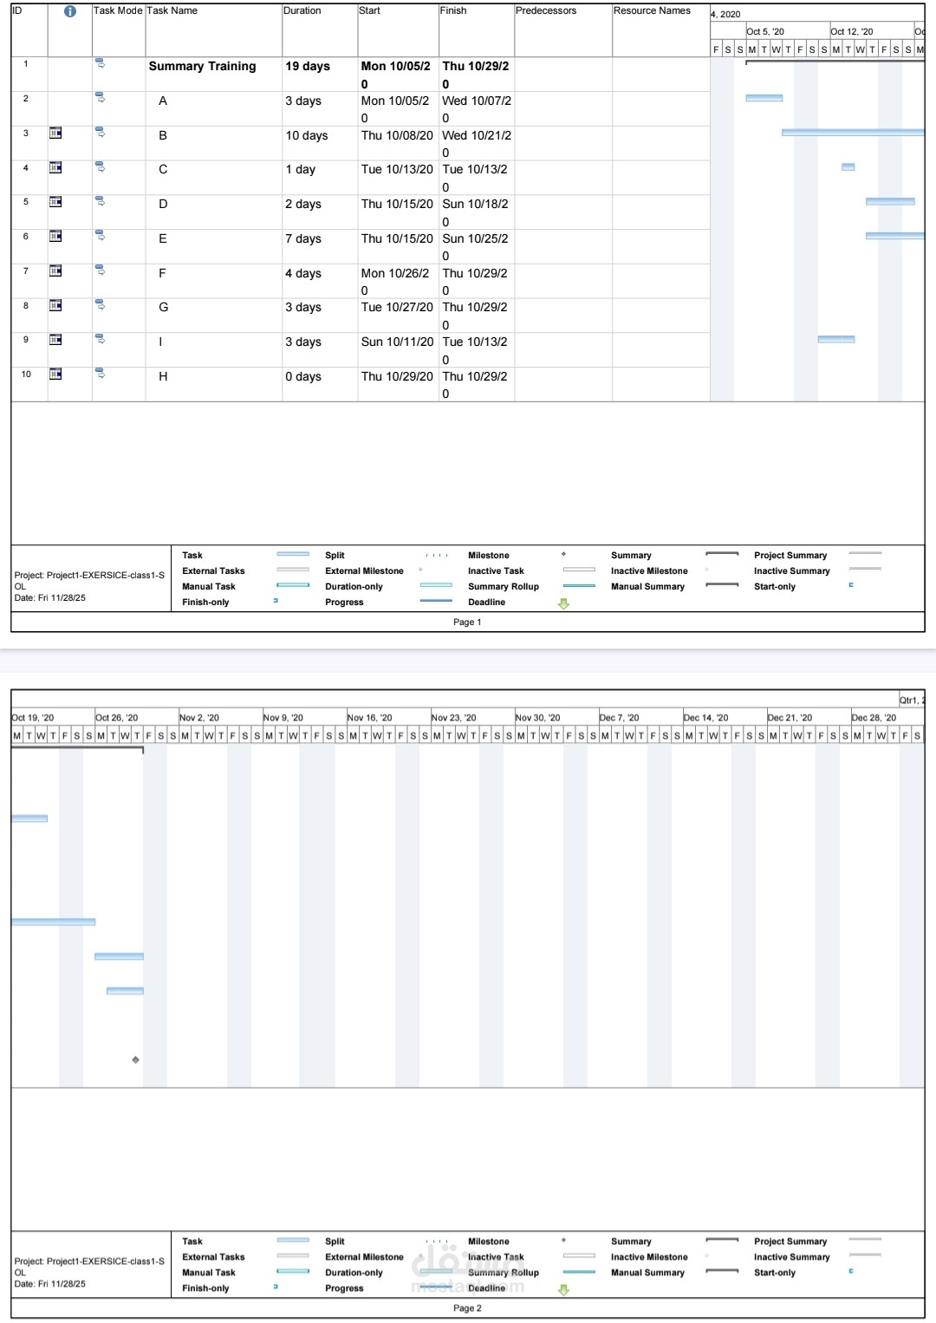
Task: Click the task mode icon in task H row
Action: click(x=100, y=373)
